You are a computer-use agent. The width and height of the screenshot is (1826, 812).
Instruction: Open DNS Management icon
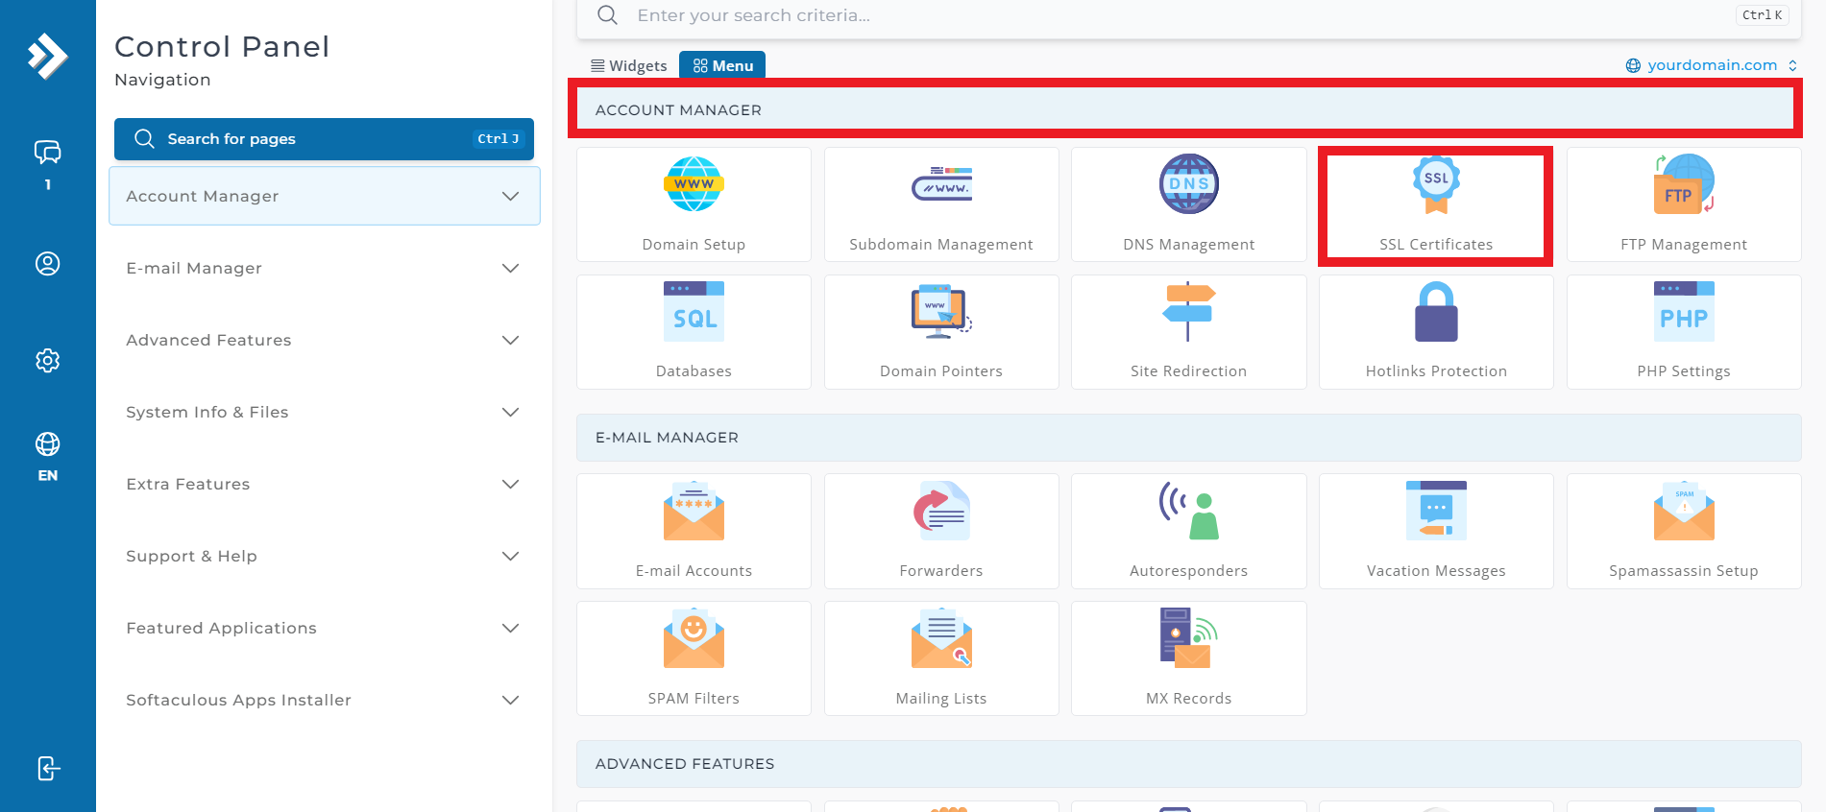(x=1188, y=183)
